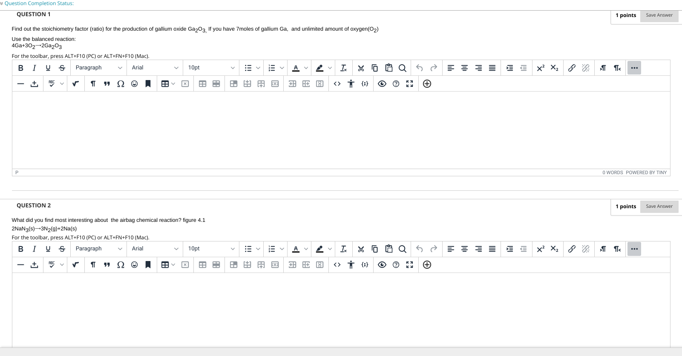Click the Paste icon in Question 1 toolbar
682x356 pixels.
tap(388, 68)
